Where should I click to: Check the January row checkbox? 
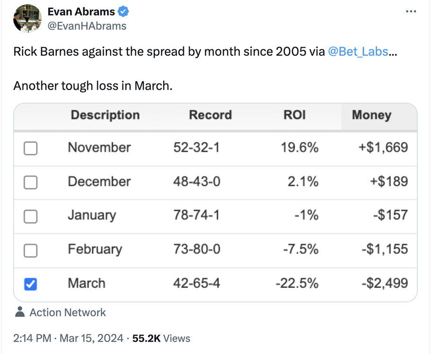click(x=31, y=216)
